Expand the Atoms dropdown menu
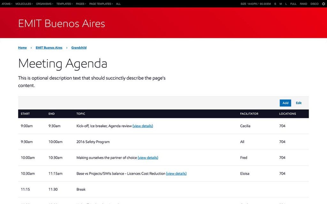This screenshot has width=327, height=204. tap(7, 4)
